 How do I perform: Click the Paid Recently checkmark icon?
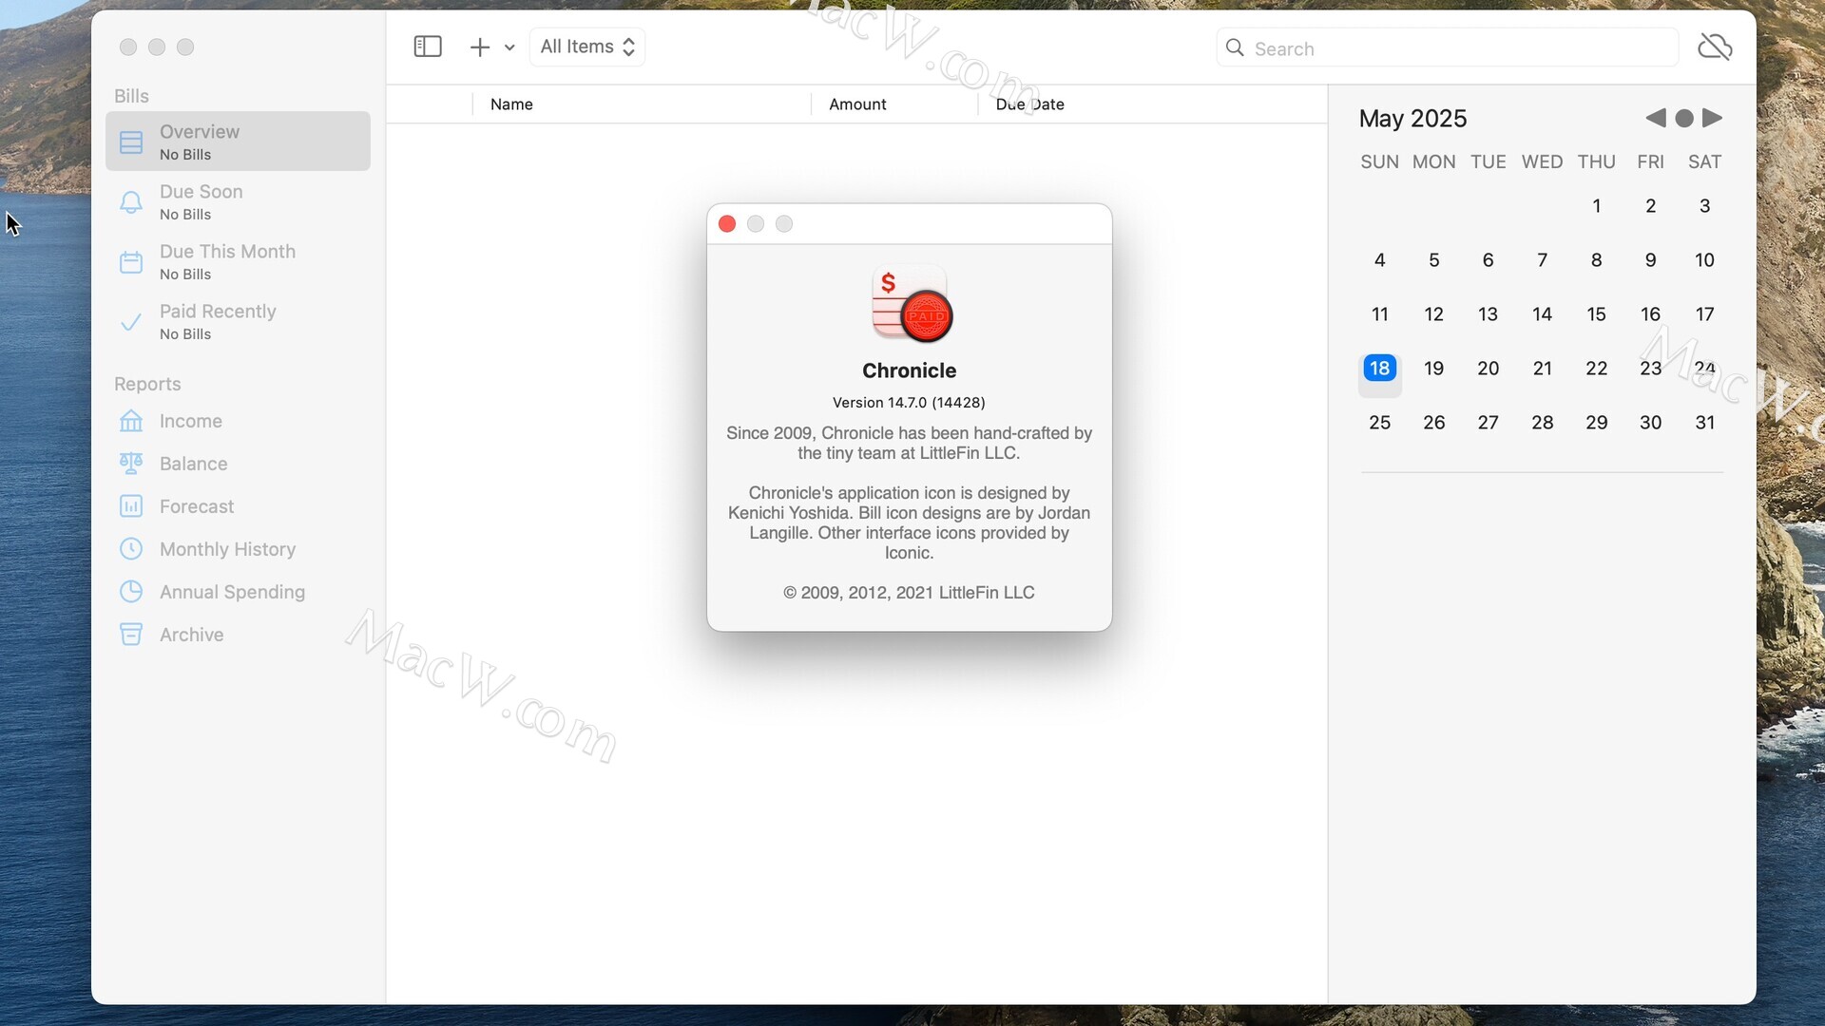click(x=131, y=322)
